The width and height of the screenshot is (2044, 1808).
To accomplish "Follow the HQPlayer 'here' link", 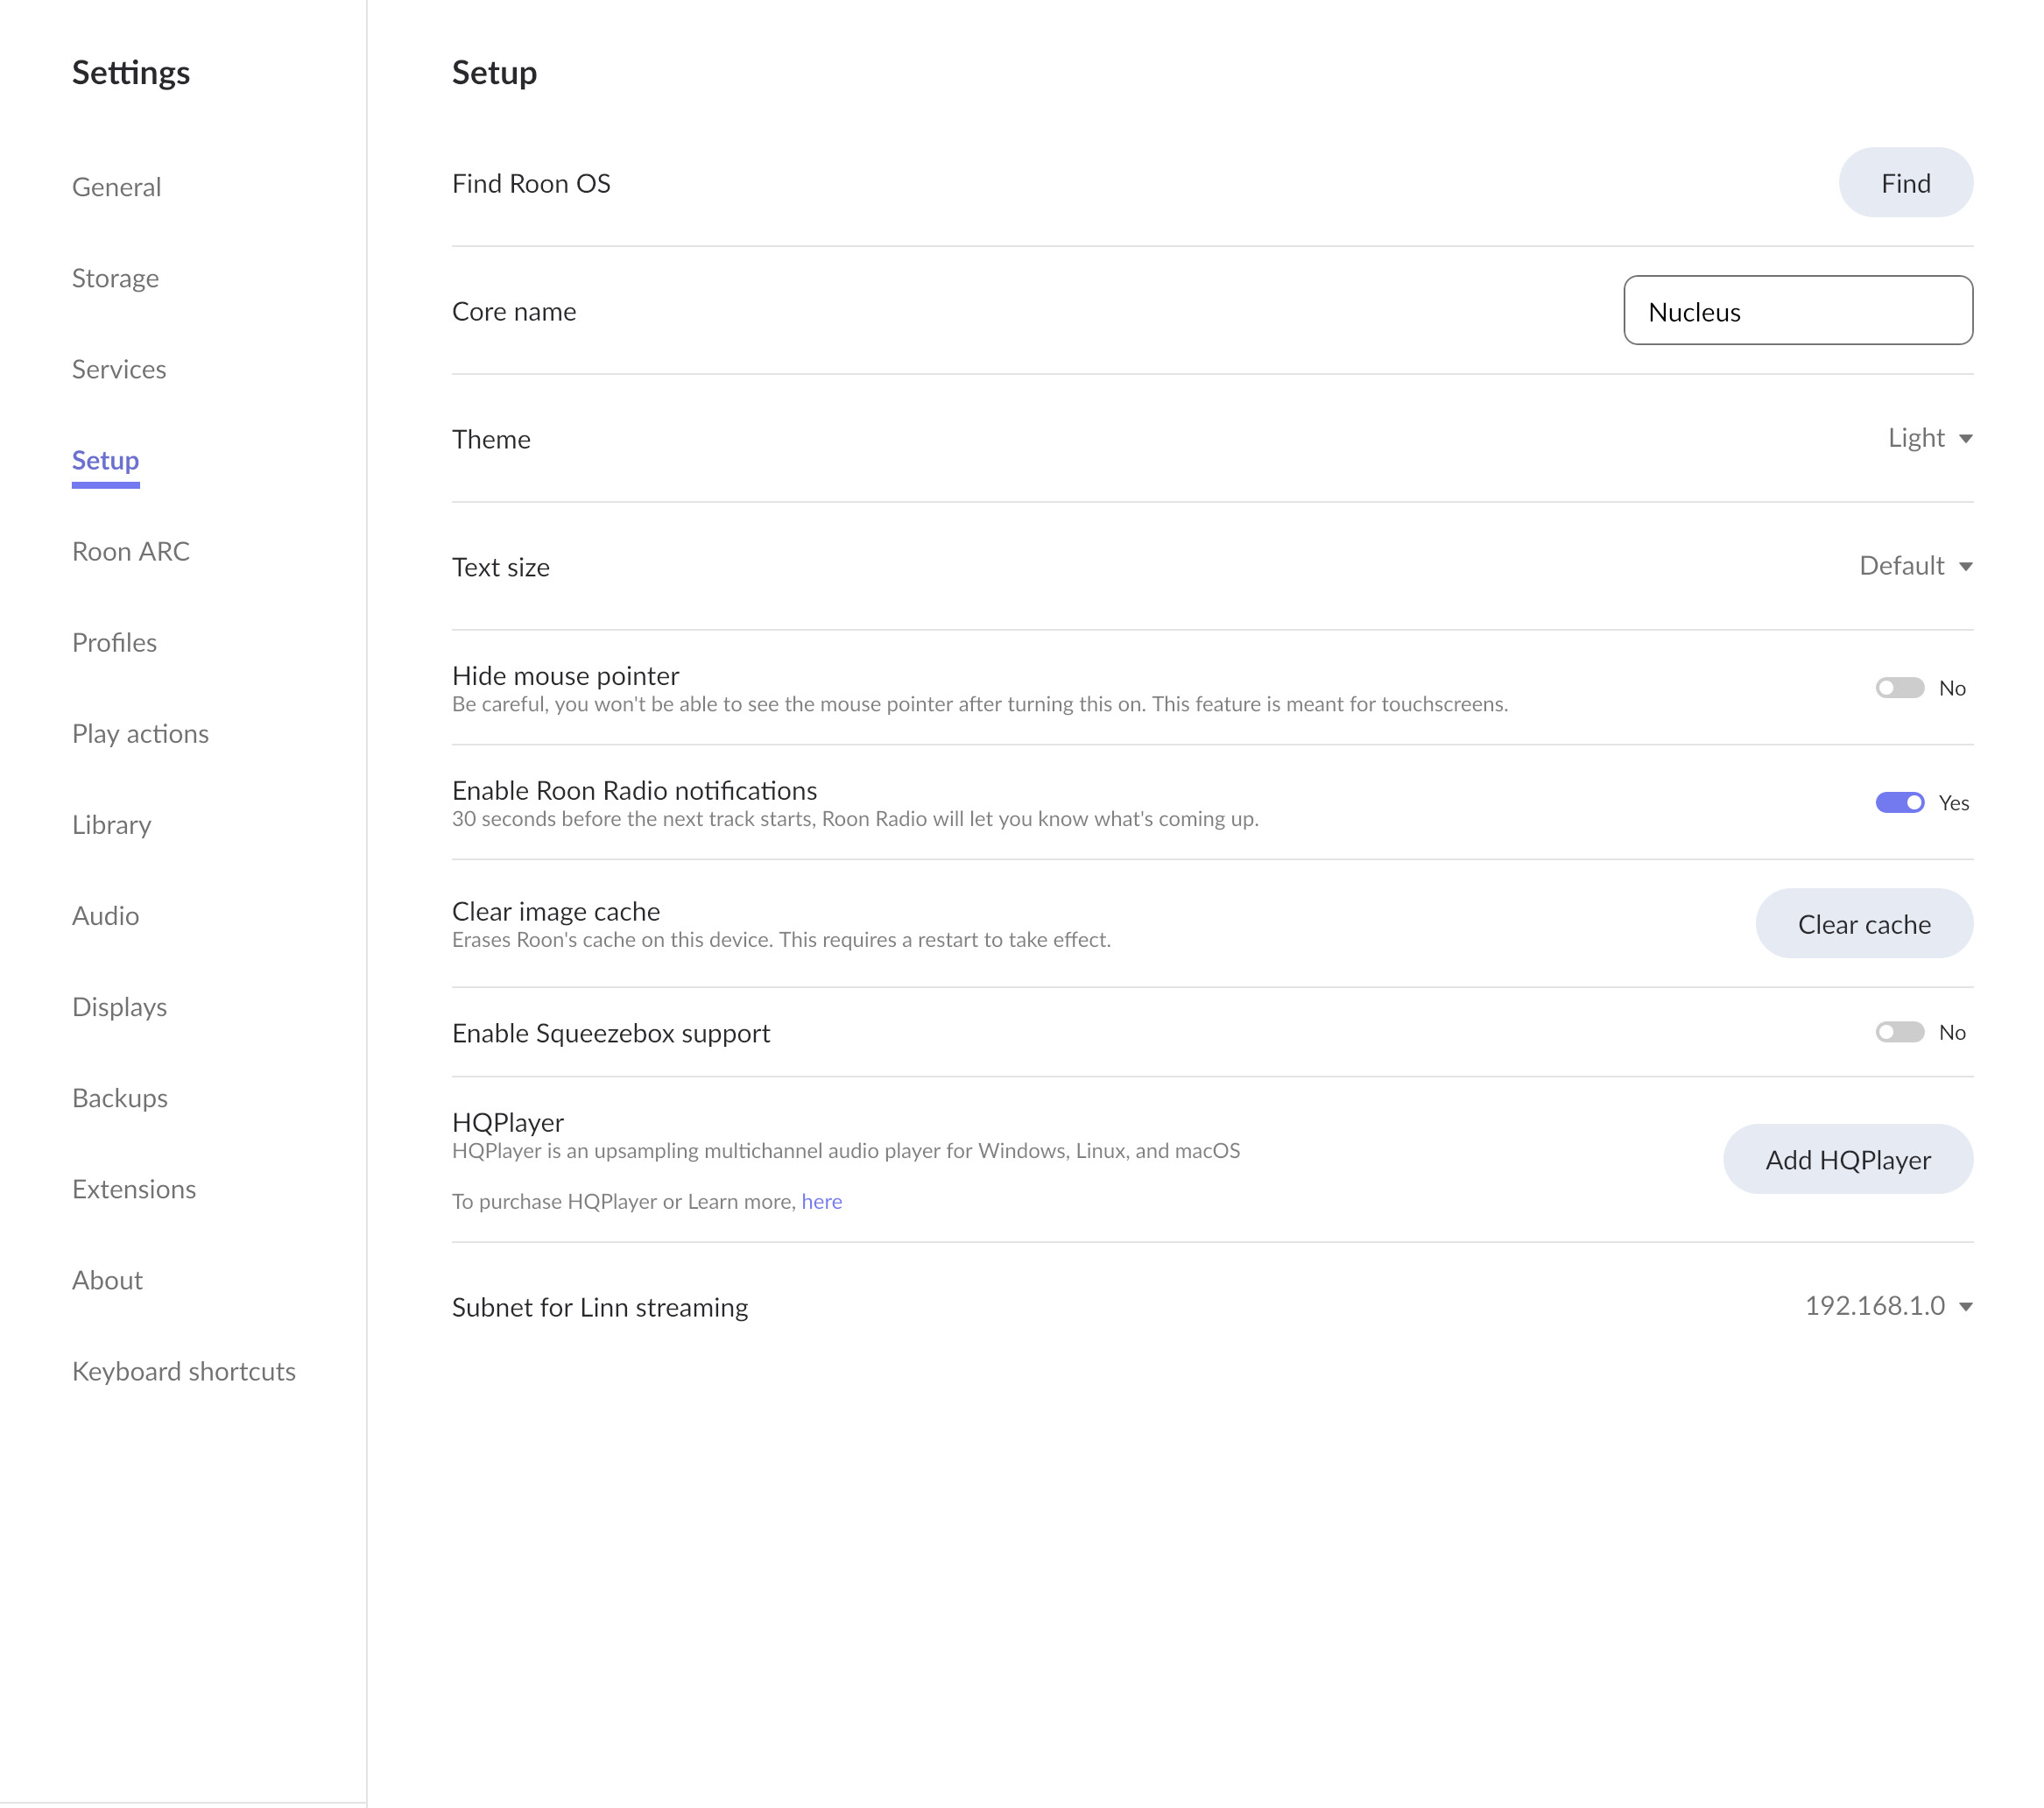I will pyautogui.click(x=821, y=1201).
